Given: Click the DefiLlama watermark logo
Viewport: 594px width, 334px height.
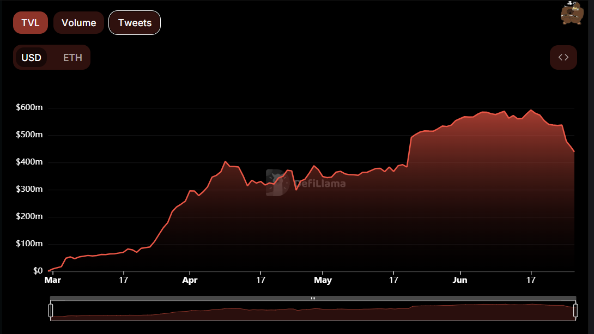Looking at the screenshot, I should (306, 183).
